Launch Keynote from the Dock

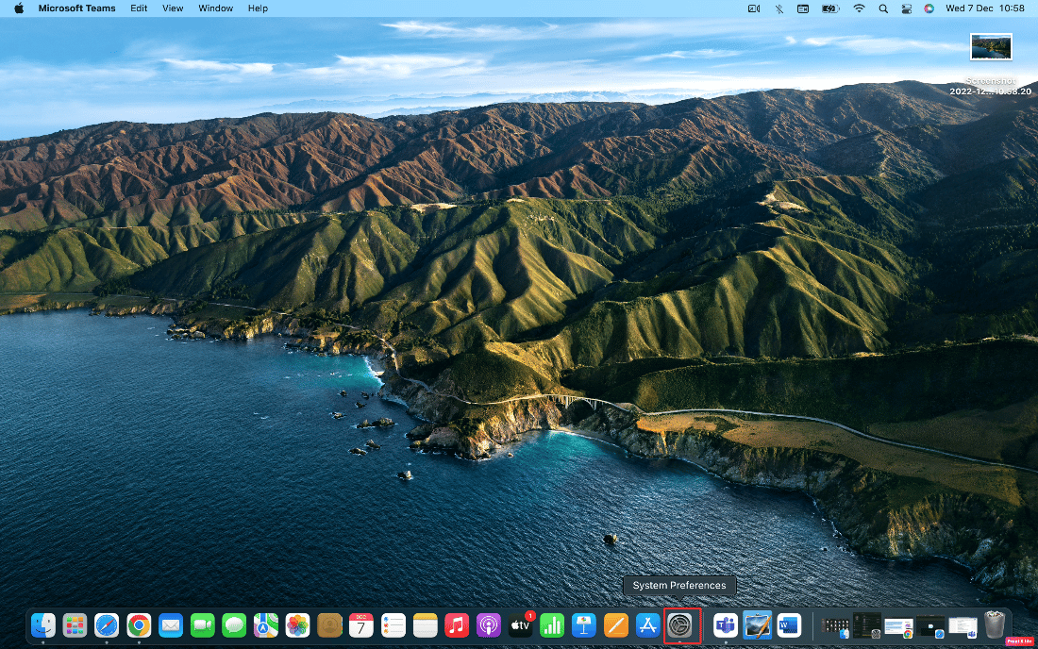[x=583, y=624]
